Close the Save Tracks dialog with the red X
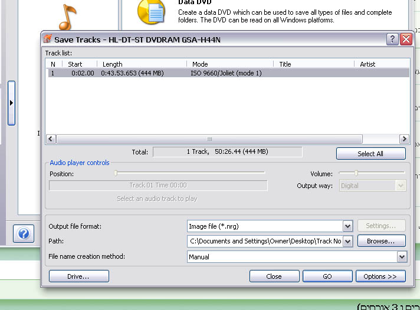Screen dimensions: 420x310 (406, 39)
